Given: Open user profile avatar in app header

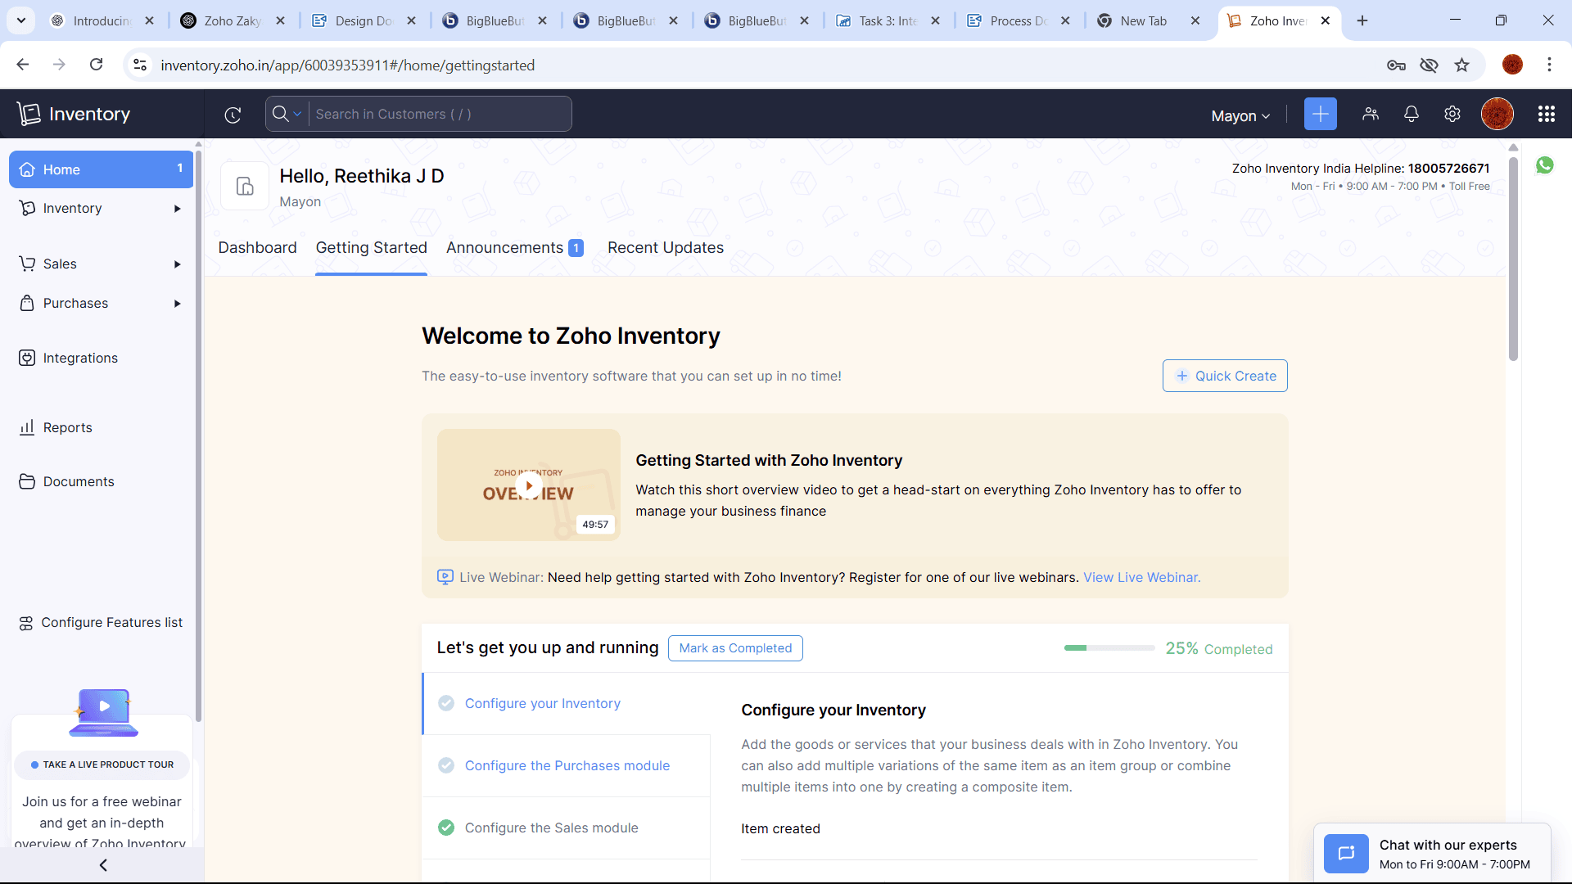Looking at the screenshot, I should (x=1497, y=115).
